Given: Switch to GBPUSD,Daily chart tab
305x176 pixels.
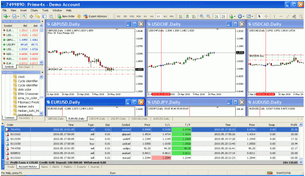Looking at the screenshot, I should click(56, 119).
